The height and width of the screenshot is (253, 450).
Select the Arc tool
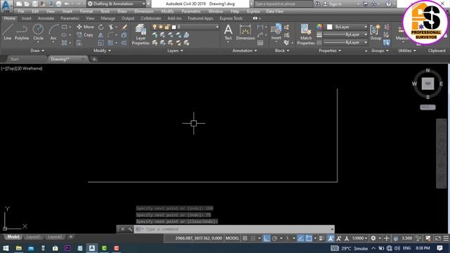coord(53,32)
